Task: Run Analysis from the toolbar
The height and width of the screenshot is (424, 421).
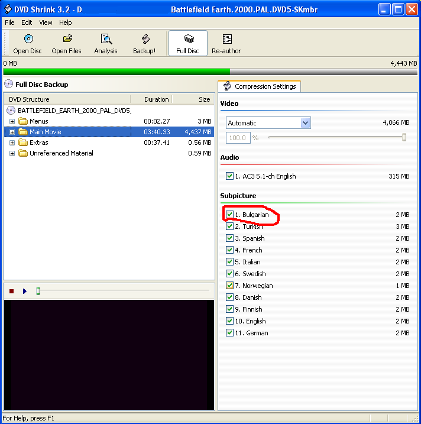Action: click(x=106, y=40)
